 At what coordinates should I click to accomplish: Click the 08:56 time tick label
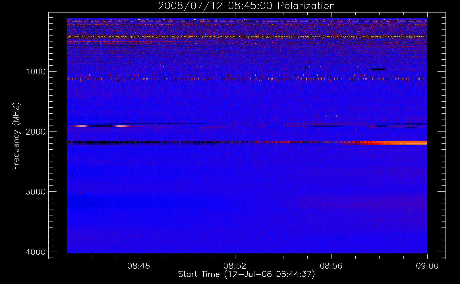point(331,266)
